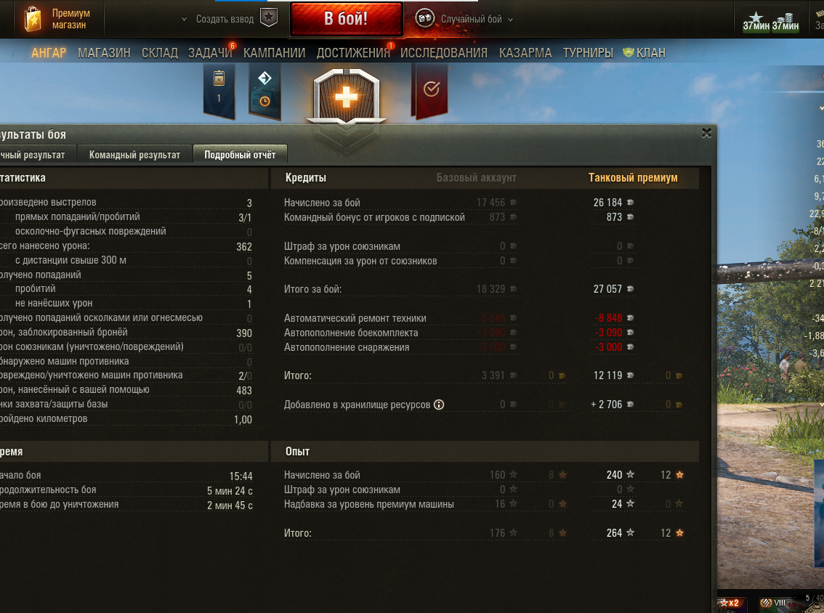Expand the Создать взвод dropdown arrow
This screenshot has width=824, height=613.
184,19
